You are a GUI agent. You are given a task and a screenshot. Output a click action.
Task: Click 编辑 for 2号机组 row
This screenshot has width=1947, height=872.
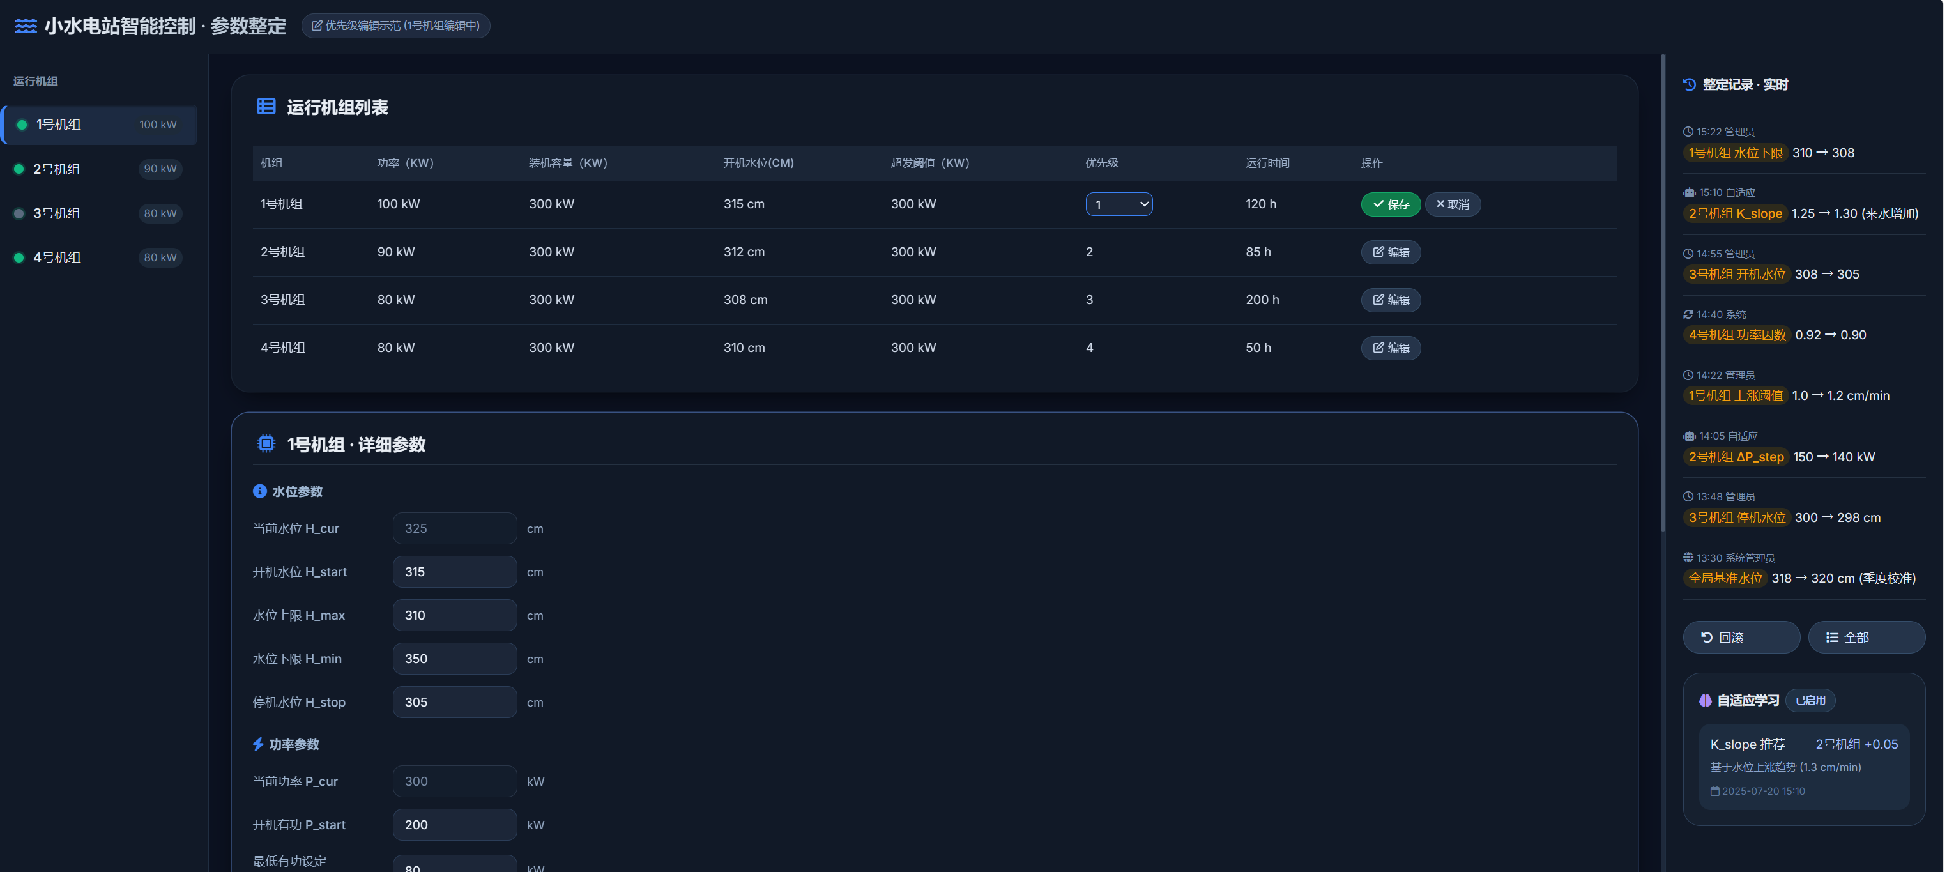coord(1390,252)
